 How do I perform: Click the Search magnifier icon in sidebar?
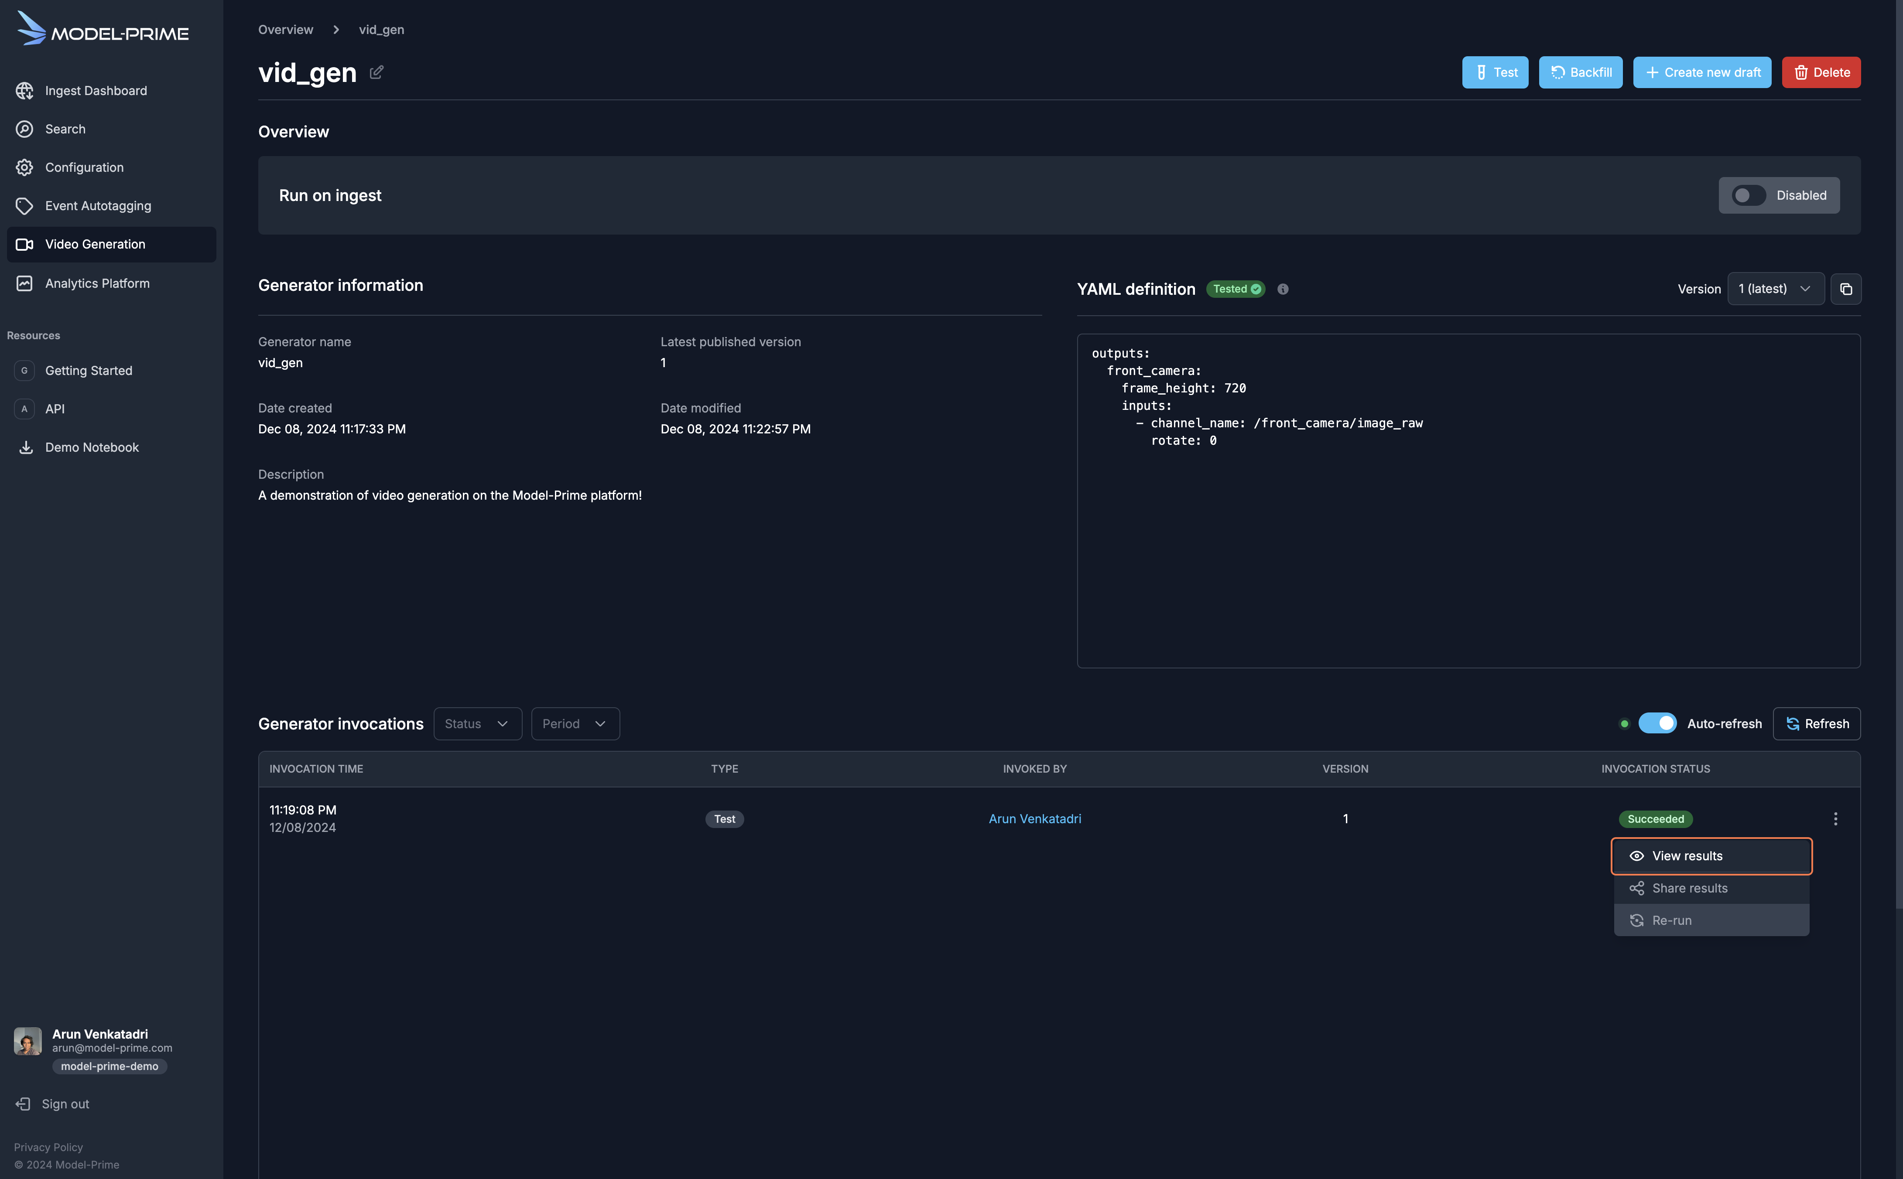(24, 129)
